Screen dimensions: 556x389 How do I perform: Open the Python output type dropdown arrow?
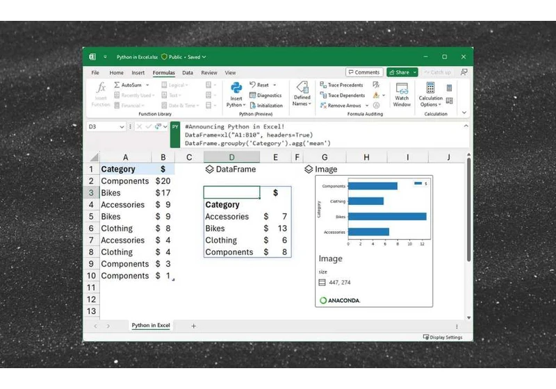pos(165,126)
